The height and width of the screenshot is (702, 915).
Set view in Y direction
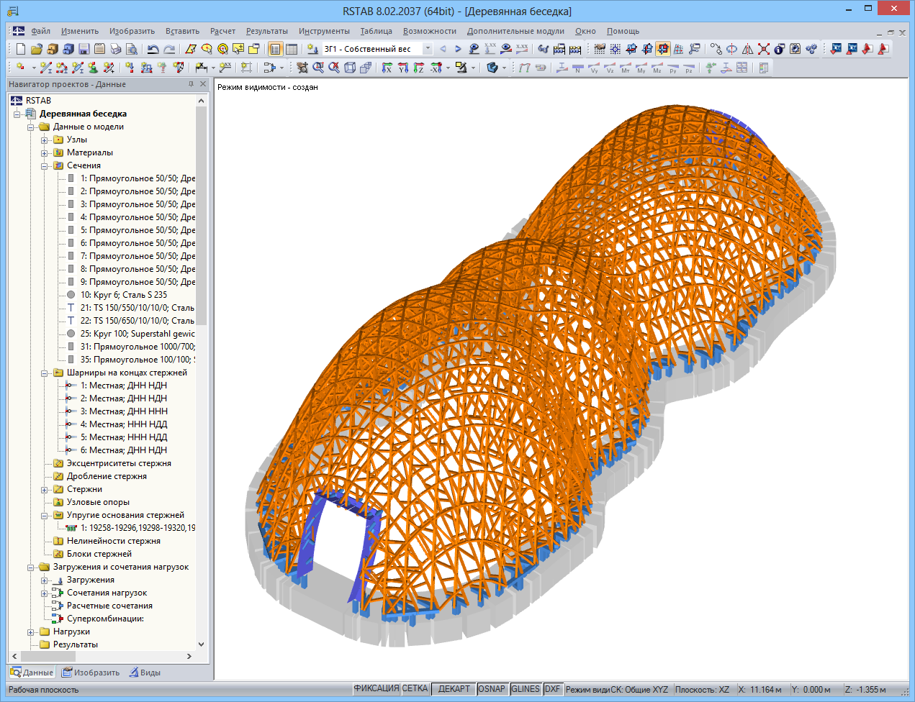pos(402,68)
